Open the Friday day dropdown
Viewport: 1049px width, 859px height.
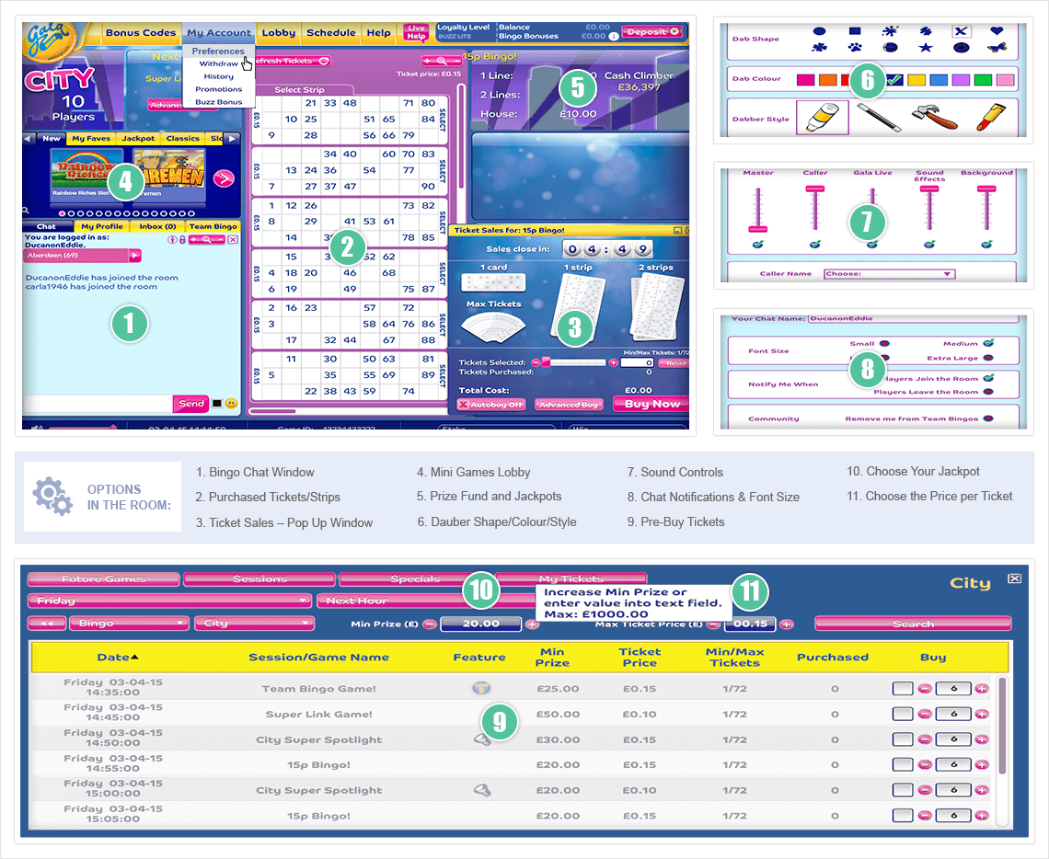pos(169,601)
